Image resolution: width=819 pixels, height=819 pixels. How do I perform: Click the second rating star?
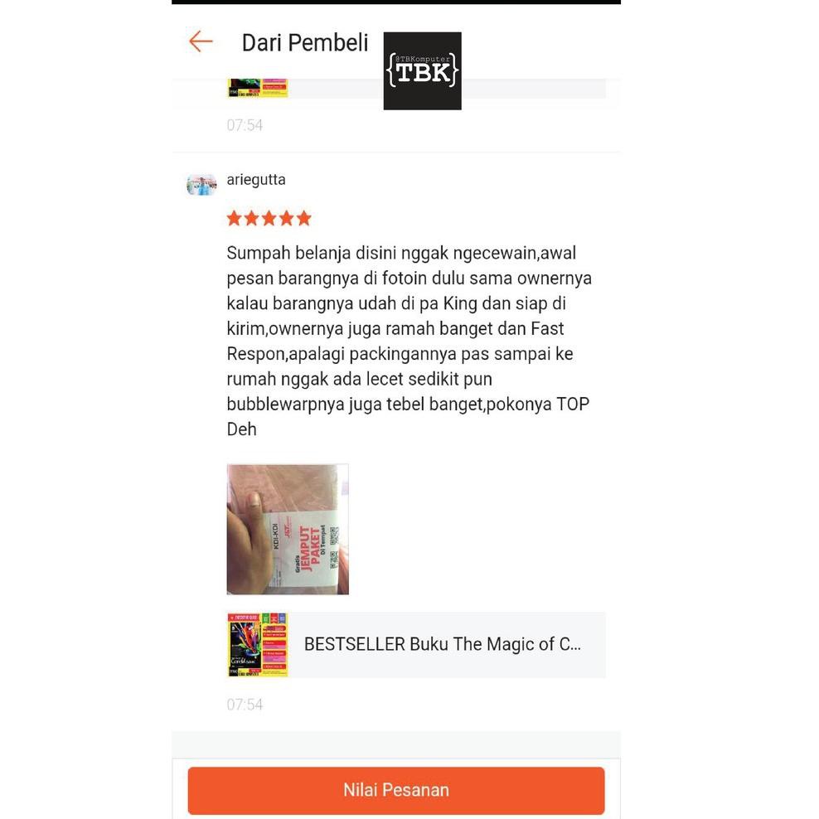pos(252,218)
